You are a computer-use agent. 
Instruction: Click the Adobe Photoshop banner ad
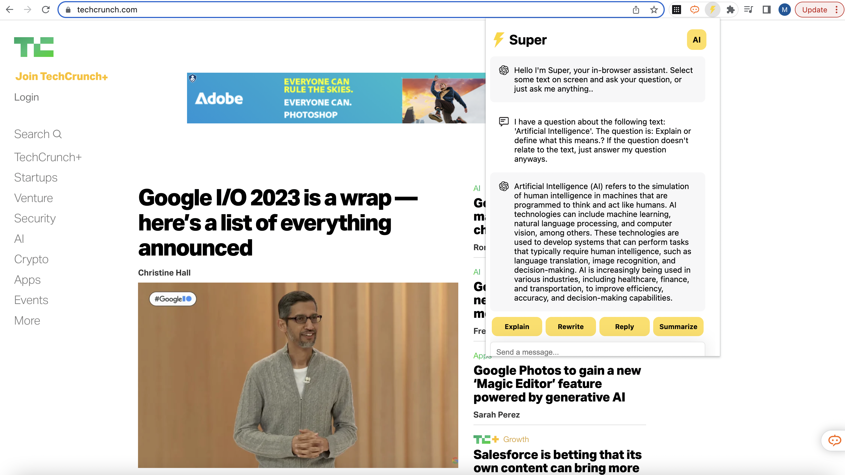(336, 98)
